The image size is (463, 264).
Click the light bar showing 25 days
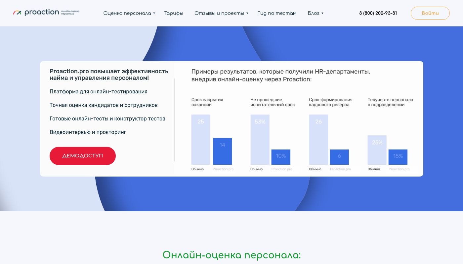[x=201, y=140]
